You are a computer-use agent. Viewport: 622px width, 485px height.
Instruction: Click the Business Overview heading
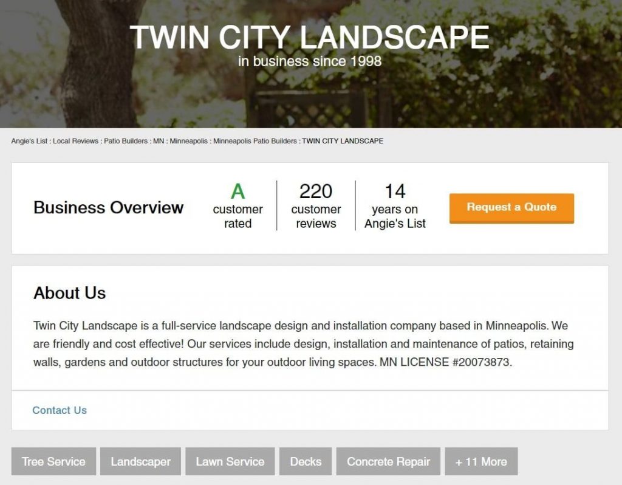(x=108, y=208)
